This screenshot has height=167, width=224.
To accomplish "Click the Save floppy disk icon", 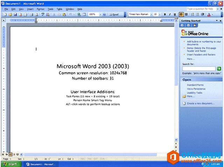I will pyautogui.click(x=15, y=14).
